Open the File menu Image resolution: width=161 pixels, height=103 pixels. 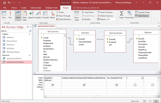tap(5, 8)
